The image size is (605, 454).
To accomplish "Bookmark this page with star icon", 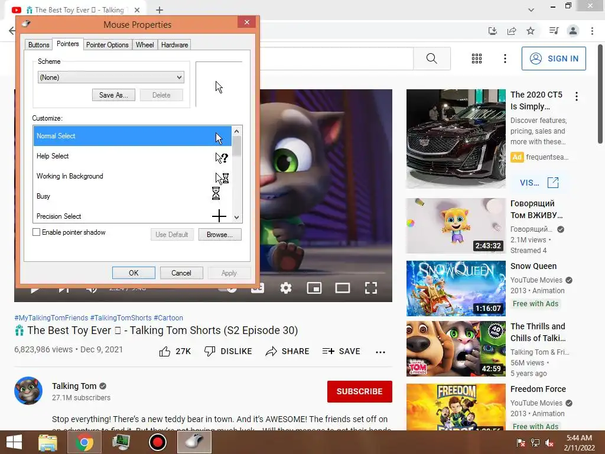I will (531, 31).
